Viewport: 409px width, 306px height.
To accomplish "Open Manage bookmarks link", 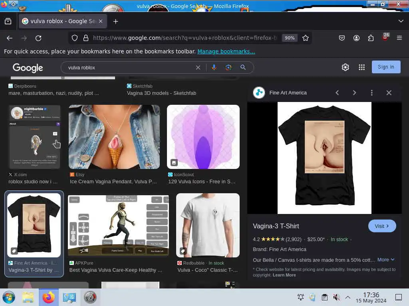I will pyautogui.click(x=226, y=51).
